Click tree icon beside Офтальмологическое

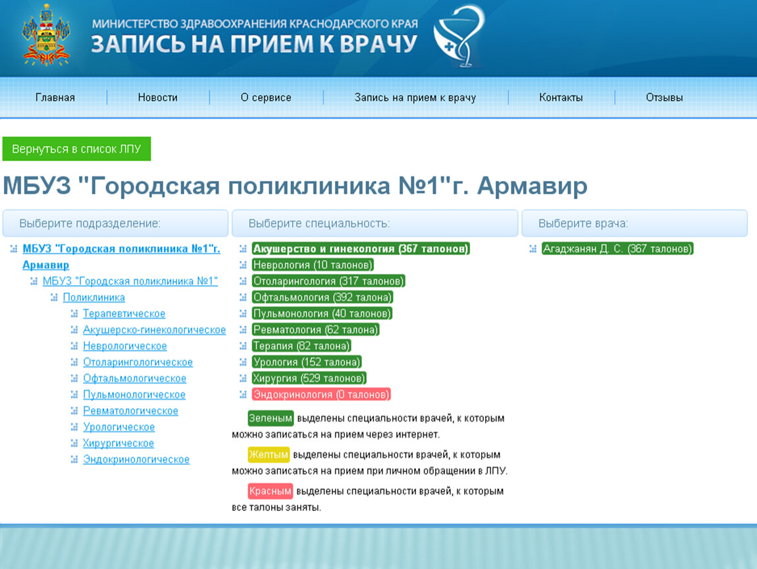[x=74, y=379]
